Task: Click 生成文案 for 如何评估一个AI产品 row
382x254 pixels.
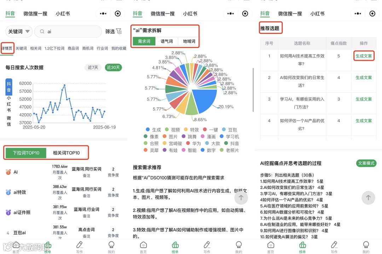Action: point(364,121)
